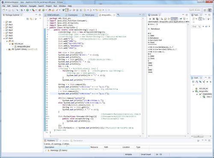Screen dimensions: 214x158
Task: Click editor vertical scrollbar down arrow
Action: (143, 134)
